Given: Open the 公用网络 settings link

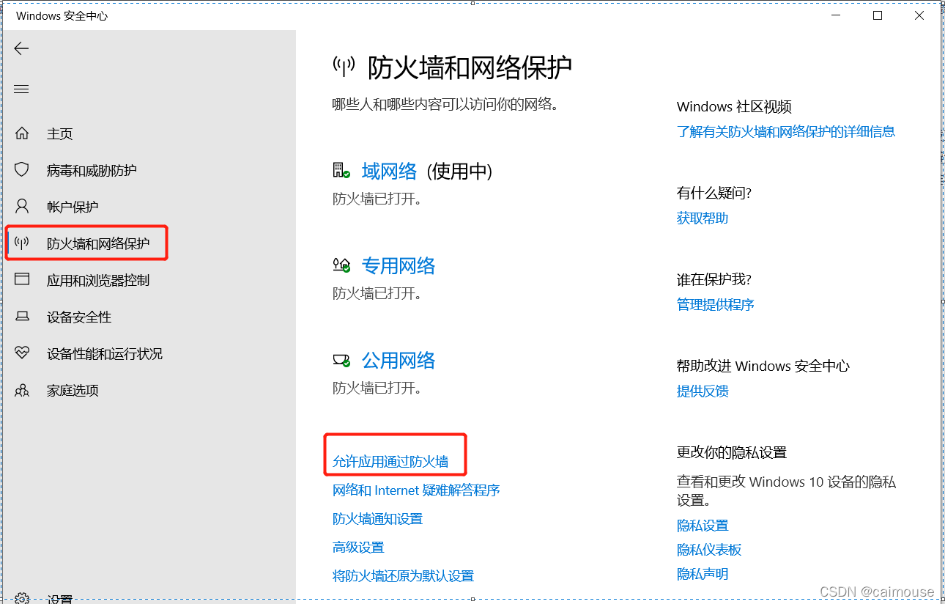Looking at the screenshot, I should click(399, 360).
